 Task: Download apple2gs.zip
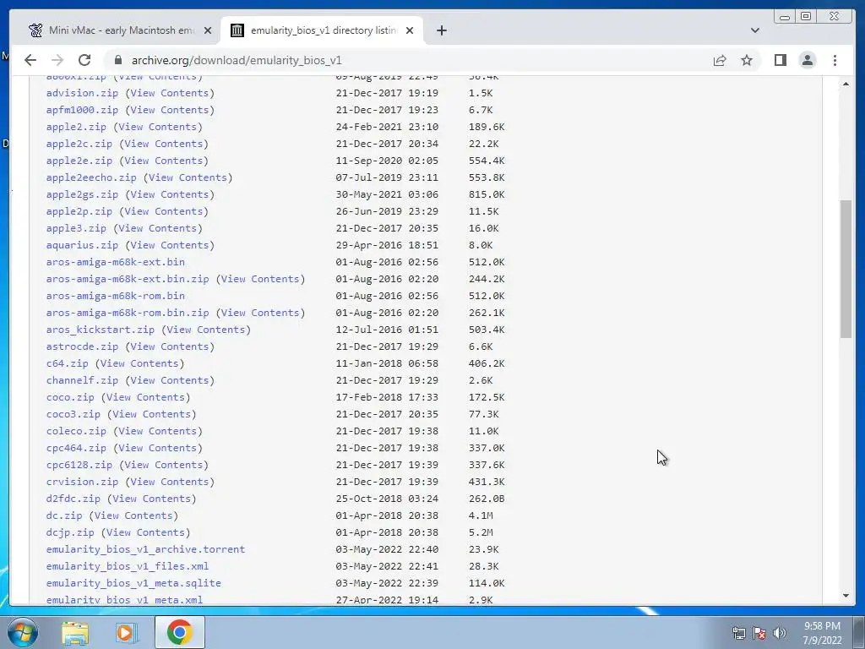pyautogui.click(x=82, y=194)
